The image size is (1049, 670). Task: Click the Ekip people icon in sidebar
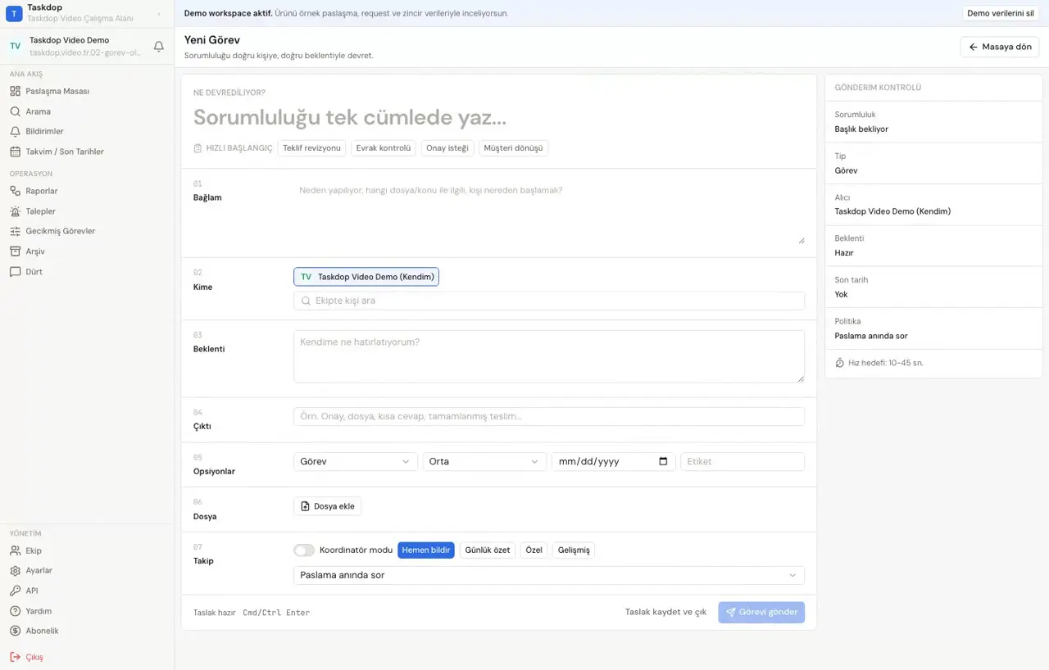click(16, 550)
